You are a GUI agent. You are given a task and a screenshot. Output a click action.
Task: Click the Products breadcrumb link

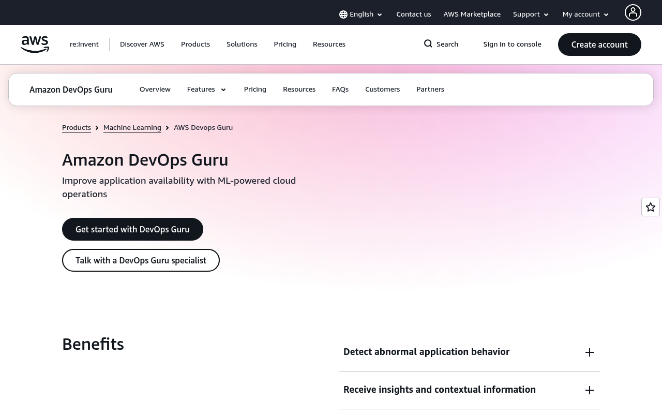tap(77, 127)
